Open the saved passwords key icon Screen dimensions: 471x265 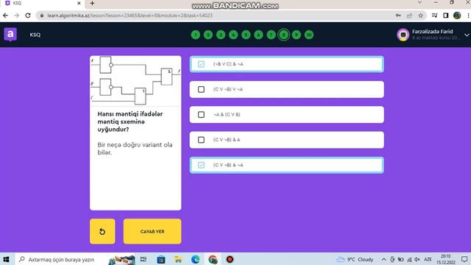click(x=398, y=15)
